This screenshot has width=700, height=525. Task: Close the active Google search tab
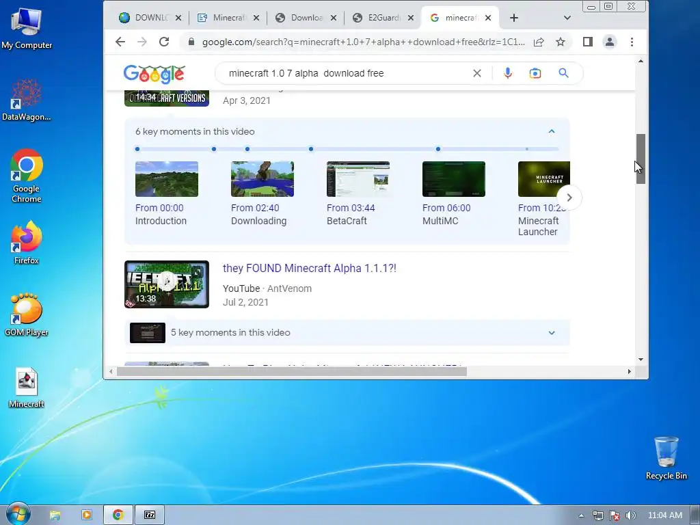(488, 18)
